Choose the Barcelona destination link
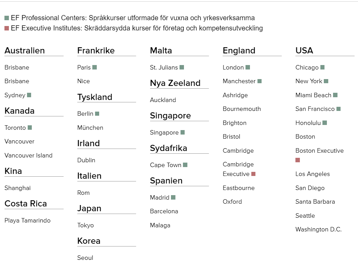Image resolution: width=358 pixels, height=266 pixels. click(x=164, y=211)
